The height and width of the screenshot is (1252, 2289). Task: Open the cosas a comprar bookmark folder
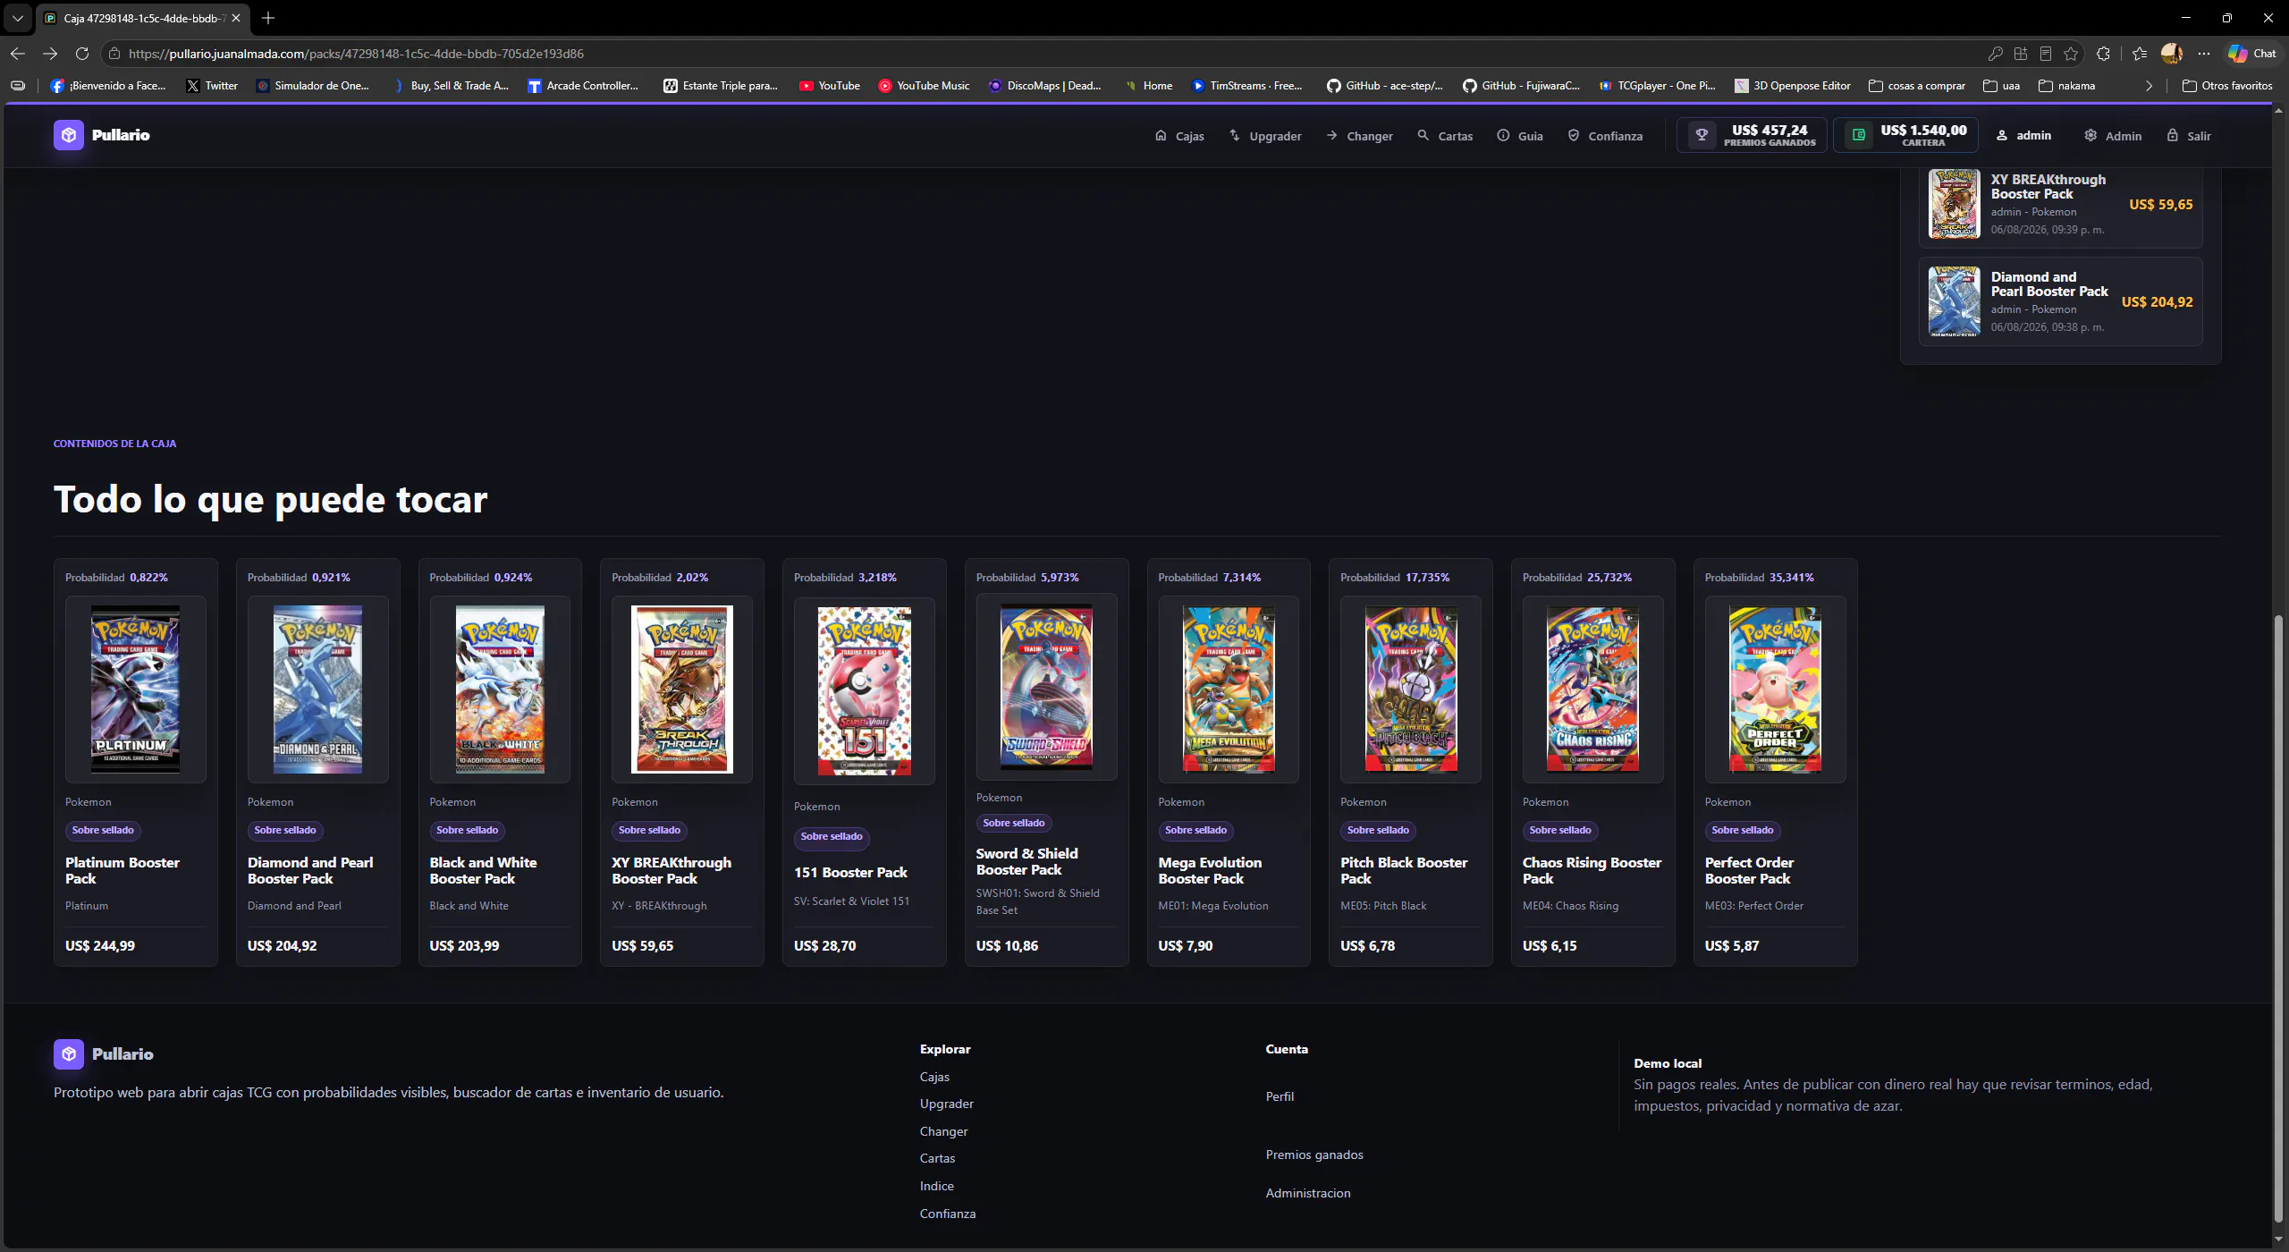point(1917,86)
